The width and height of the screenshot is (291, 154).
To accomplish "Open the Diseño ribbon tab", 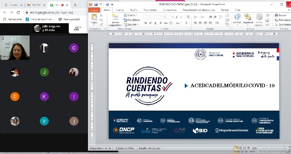I will [x=134, y=10].
